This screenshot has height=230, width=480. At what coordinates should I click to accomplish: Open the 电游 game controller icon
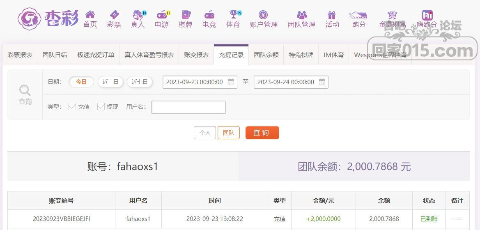(162, 14)
